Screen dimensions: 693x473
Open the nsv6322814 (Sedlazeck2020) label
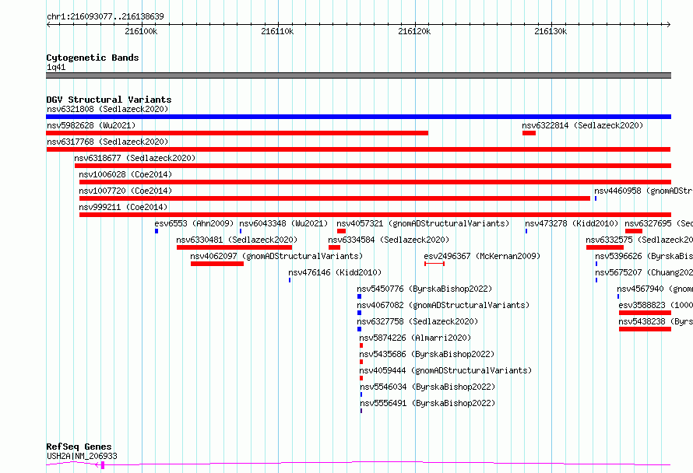pos(582,125)
